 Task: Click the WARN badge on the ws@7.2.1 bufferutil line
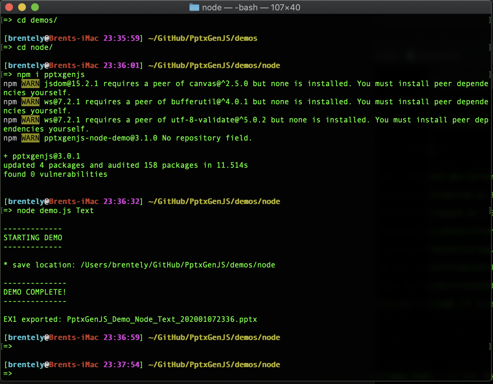[30, 102]
